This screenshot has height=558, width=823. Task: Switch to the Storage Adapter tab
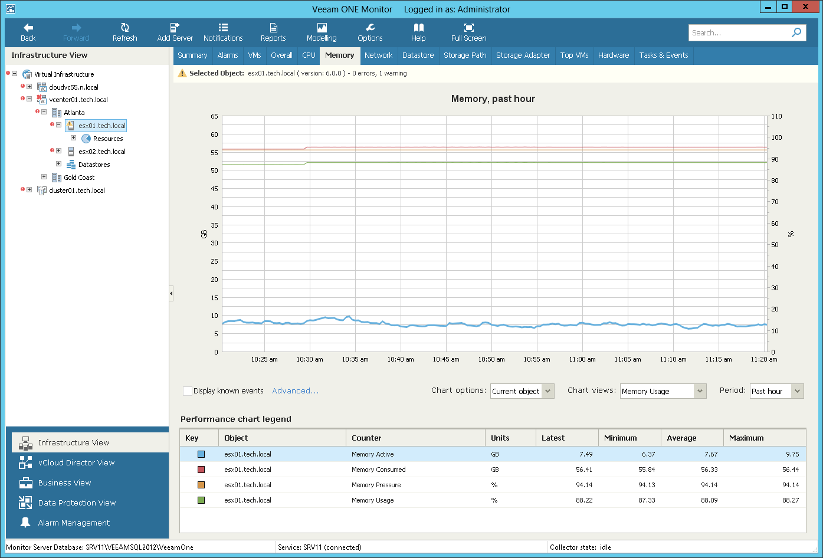(x=523, y=55)
